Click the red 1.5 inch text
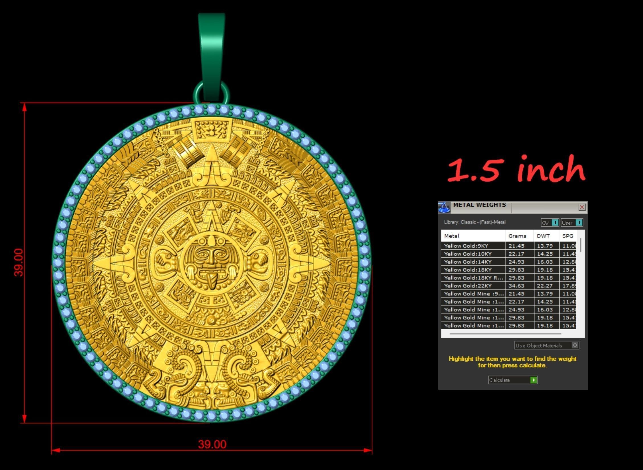The height and width of the screenshot is (470, 643). [517, 169]
